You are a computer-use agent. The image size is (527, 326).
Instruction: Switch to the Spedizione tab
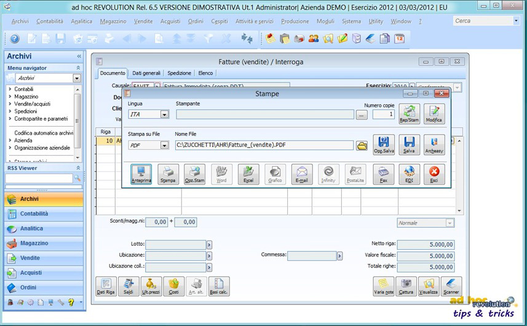(x=179, y=73)
